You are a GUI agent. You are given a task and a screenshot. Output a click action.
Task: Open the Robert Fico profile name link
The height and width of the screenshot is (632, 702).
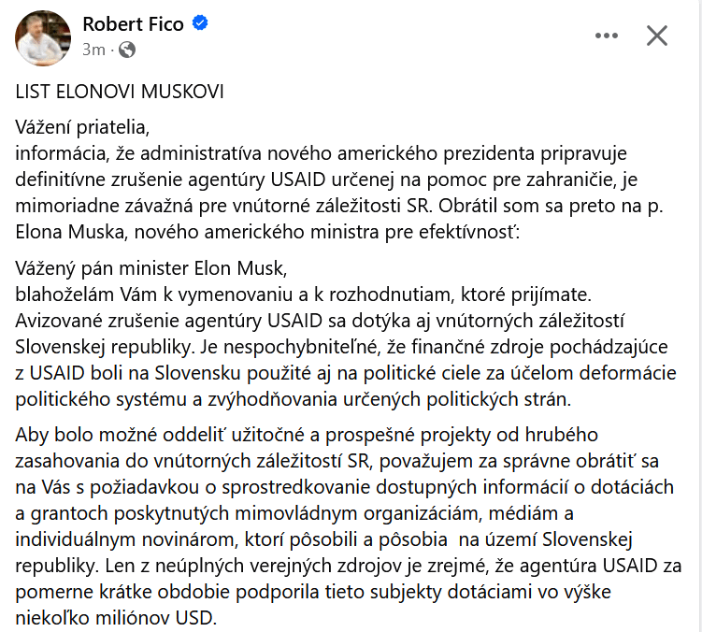[x=133, y=24]
